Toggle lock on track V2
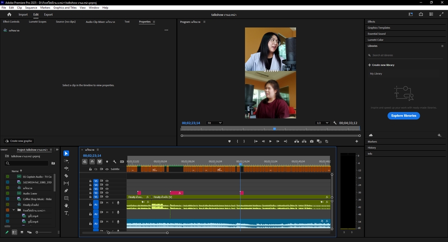The height and width of the screenshot is (242, 448). [x=91, y=193]
